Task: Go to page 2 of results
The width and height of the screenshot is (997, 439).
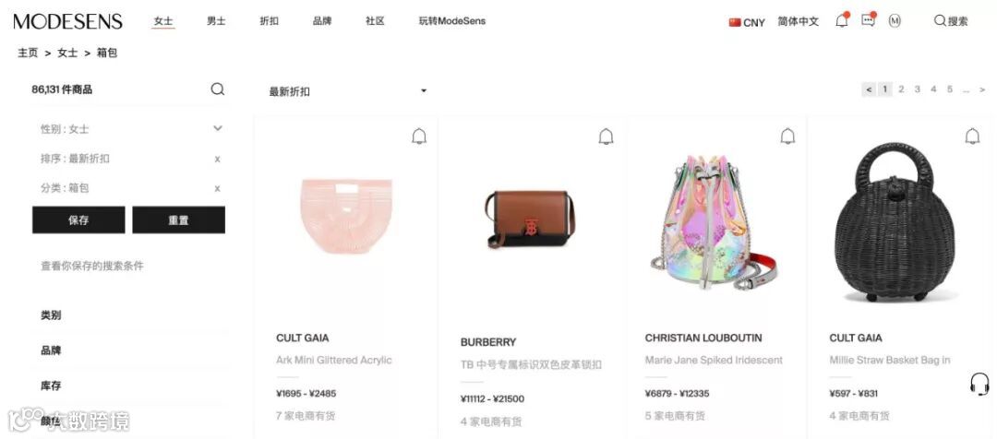Action: [x=901, y=89]
